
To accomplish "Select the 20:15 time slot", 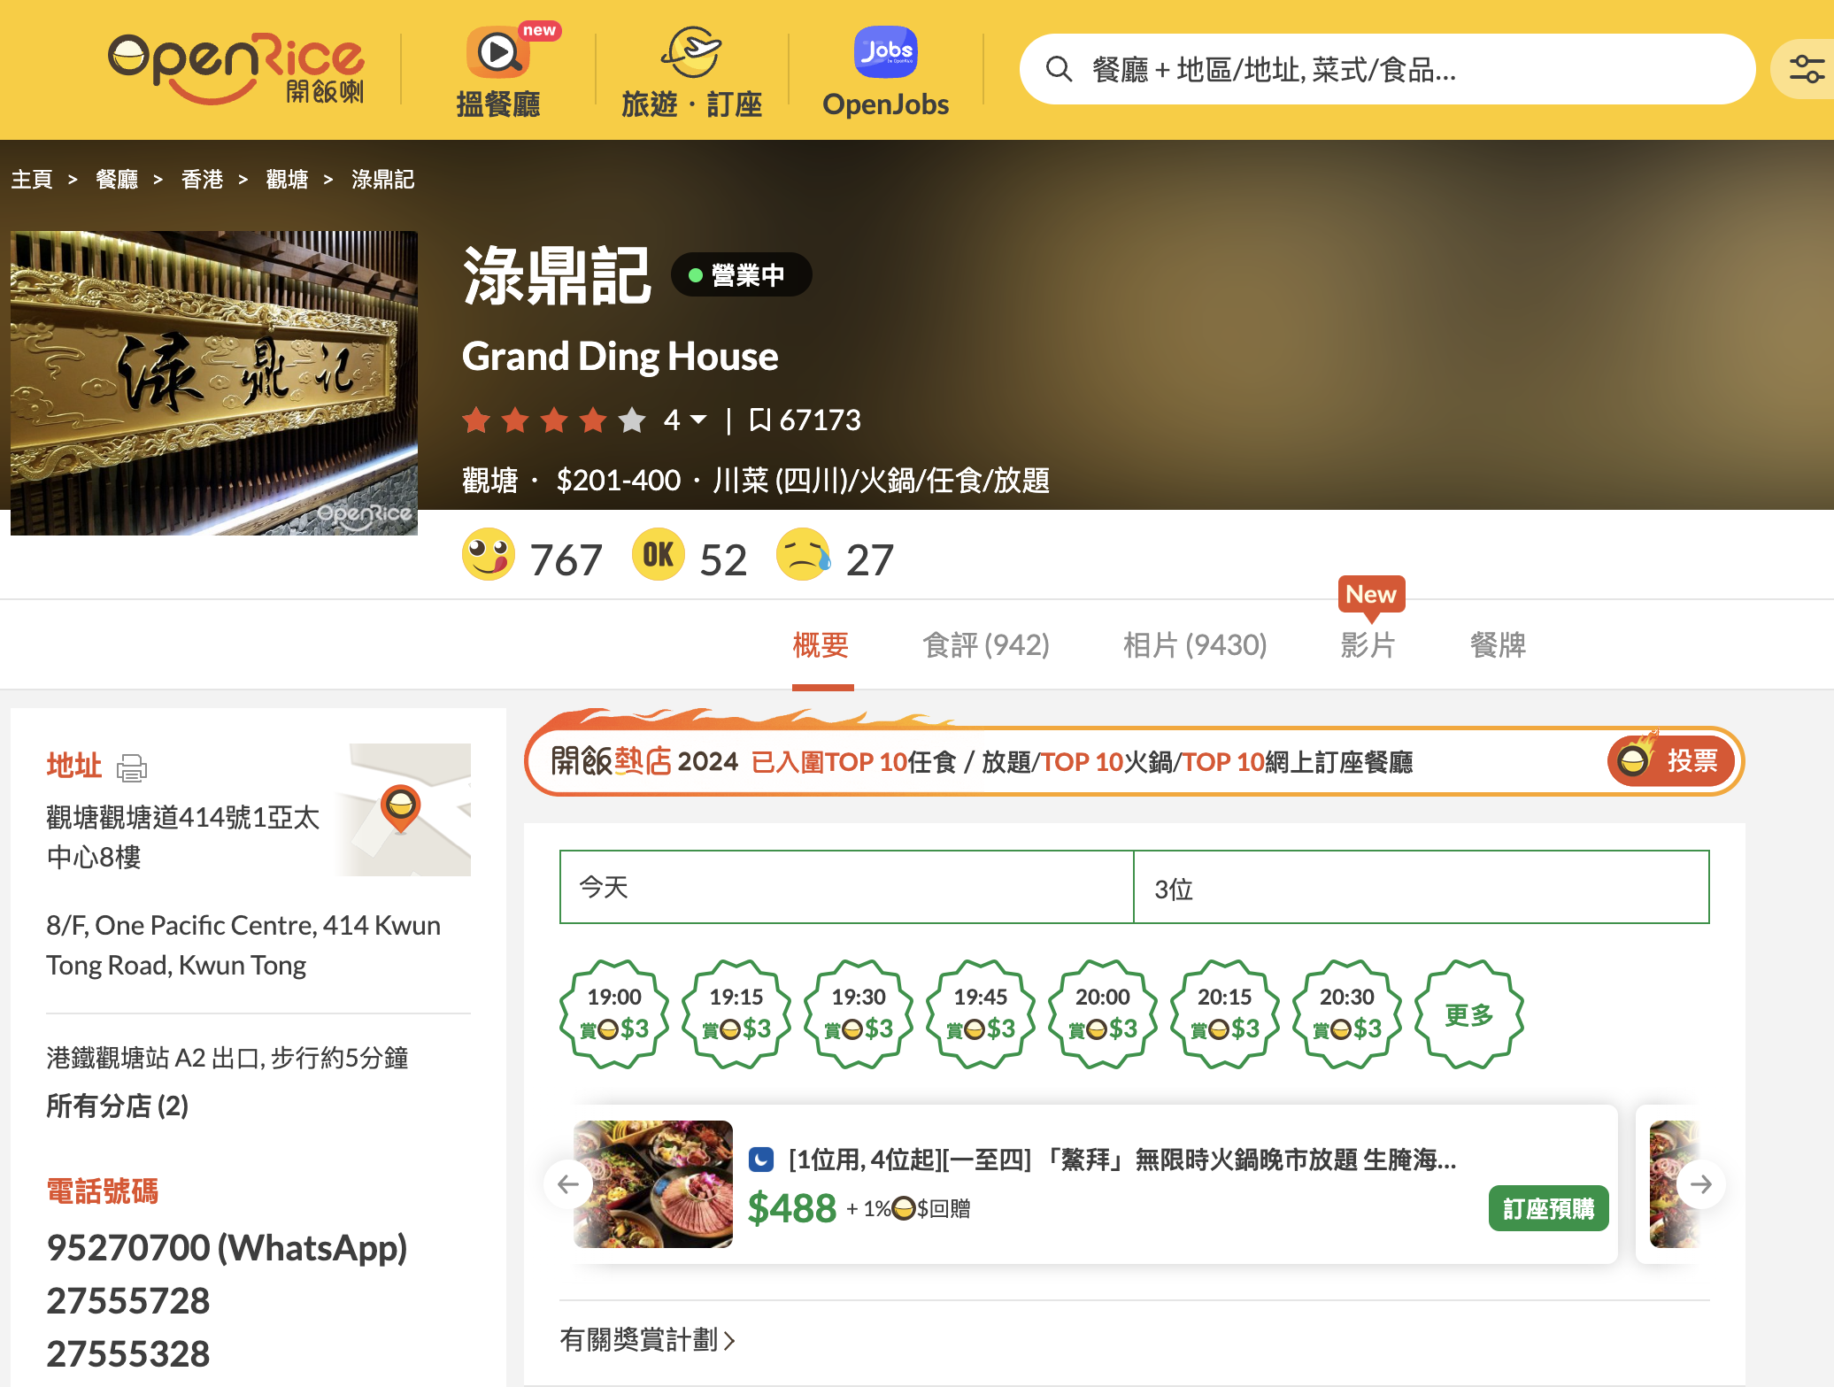I will 1225,1014.
